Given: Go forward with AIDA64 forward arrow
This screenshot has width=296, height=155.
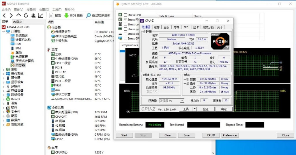Looking at the screenshot, I should click(11, 15).
